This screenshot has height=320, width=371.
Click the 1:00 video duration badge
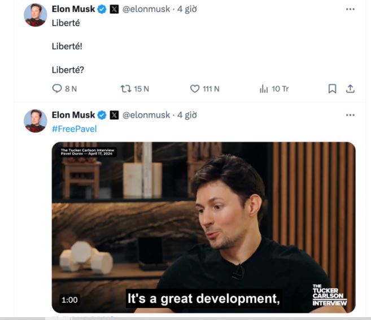69,300
